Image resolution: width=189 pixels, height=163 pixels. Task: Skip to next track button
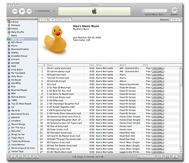coord(29,11)
